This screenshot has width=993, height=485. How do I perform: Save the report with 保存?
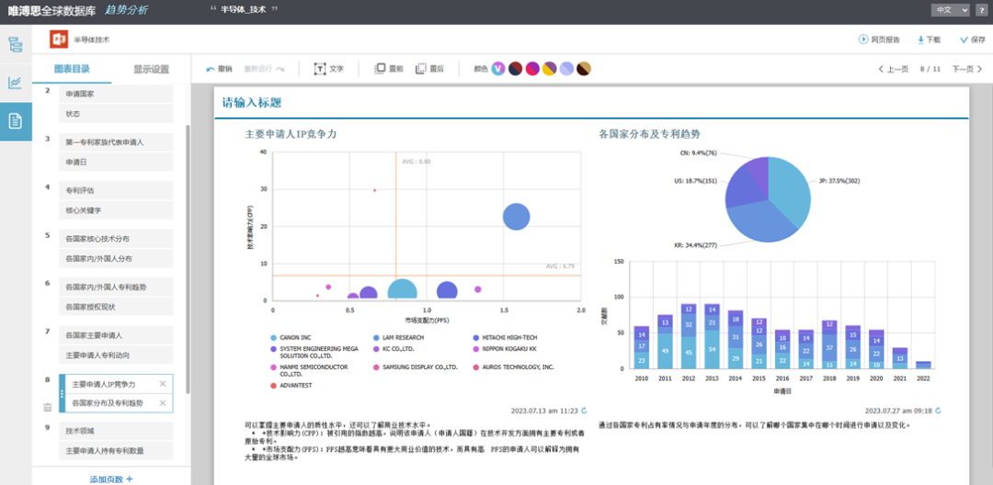(x=973, y=39)
